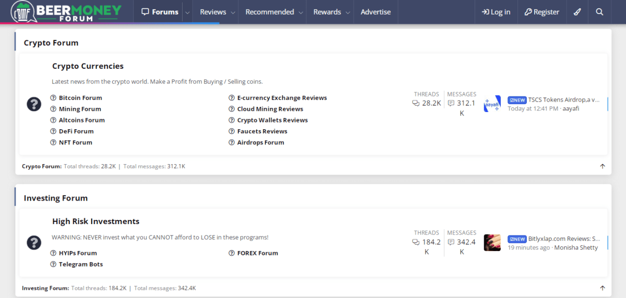
Task: Open Monisha Shetty user avatar
Action: (x=492, y=242)
